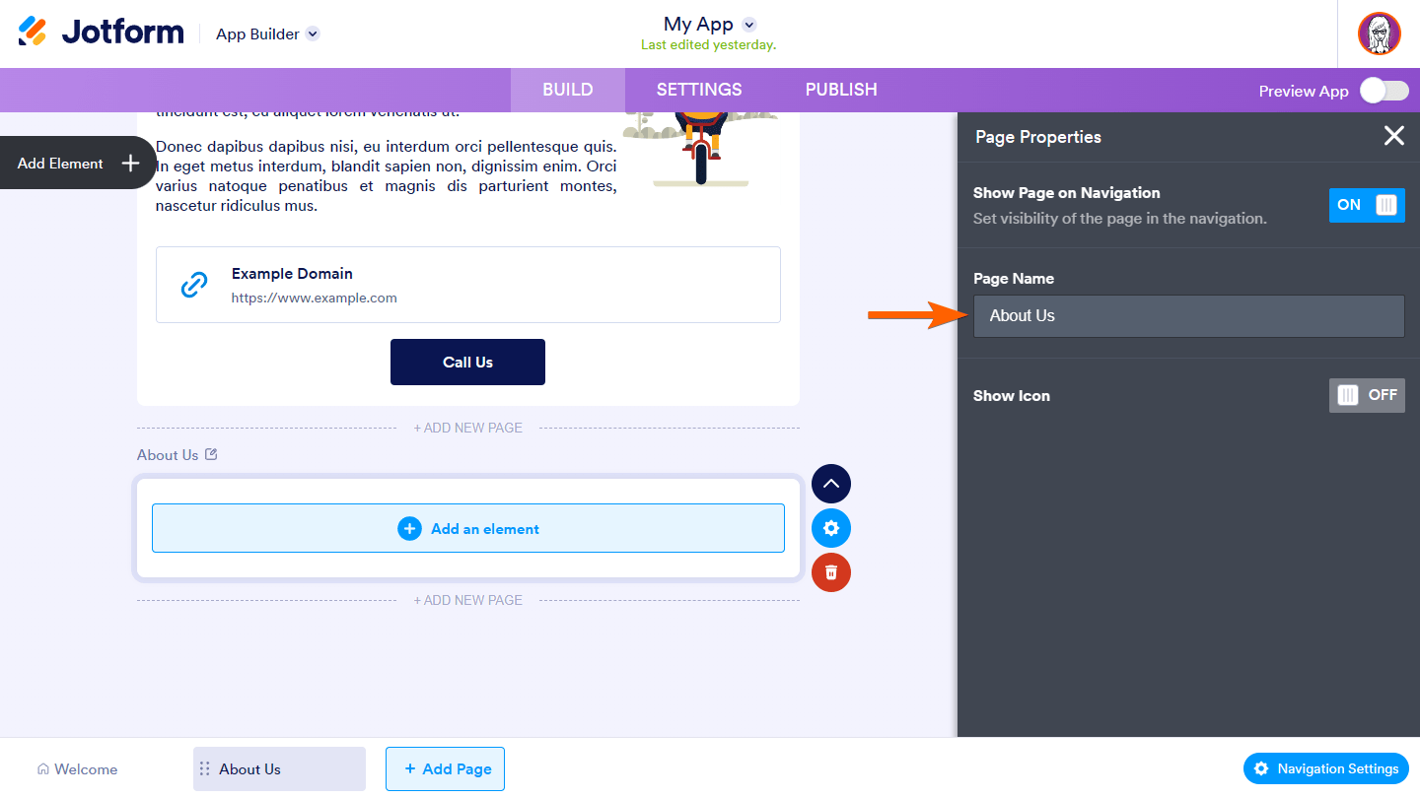
Task: Turn on the Show Icon toggle
Action: pyautogui.click(x=1366, y=395)
